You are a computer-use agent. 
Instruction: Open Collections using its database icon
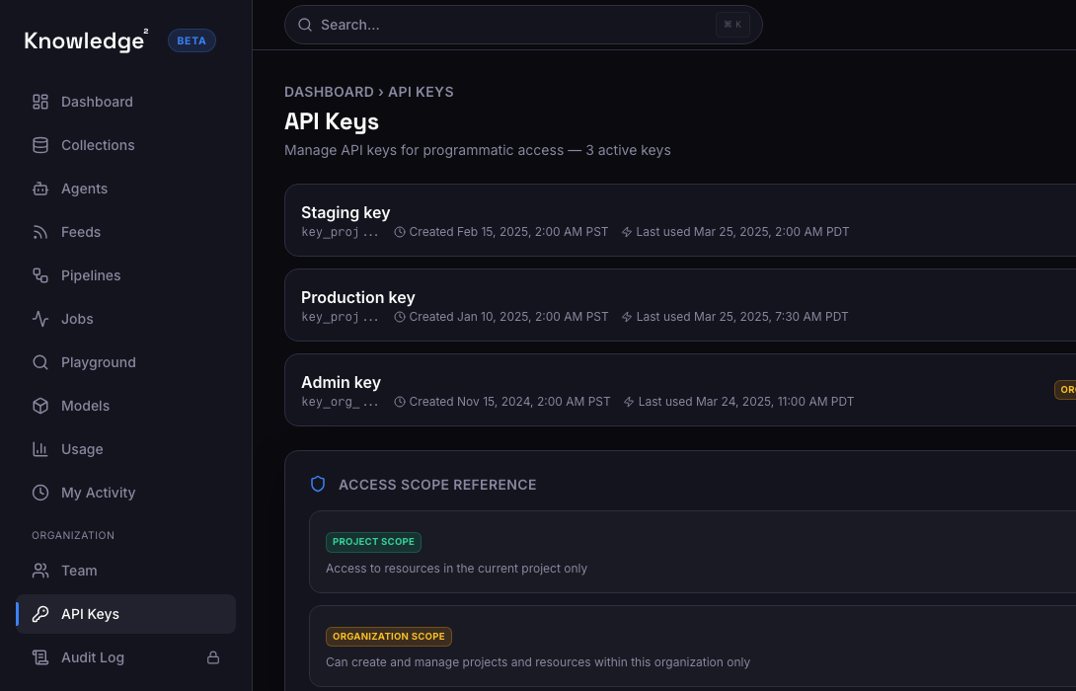point(39,145)
